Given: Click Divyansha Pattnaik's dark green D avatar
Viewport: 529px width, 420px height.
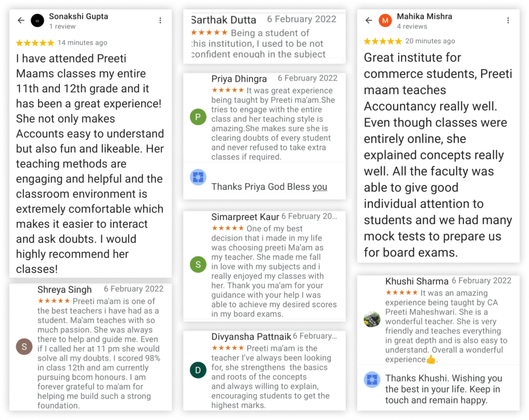Looking at the screenshot, I should click(x=198, y=370).
